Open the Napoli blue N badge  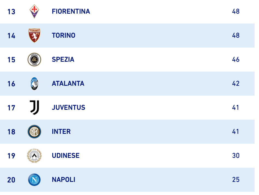[34, 180]
